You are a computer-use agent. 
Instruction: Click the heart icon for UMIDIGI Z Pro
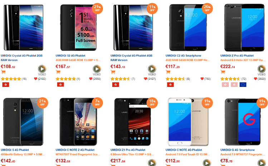point(255,79)
